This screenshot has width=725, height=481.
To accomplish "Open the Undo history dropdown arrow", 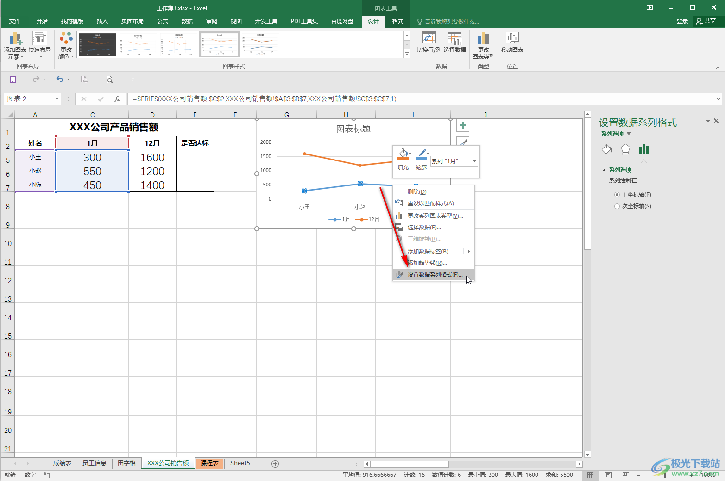I will [68, 80].
